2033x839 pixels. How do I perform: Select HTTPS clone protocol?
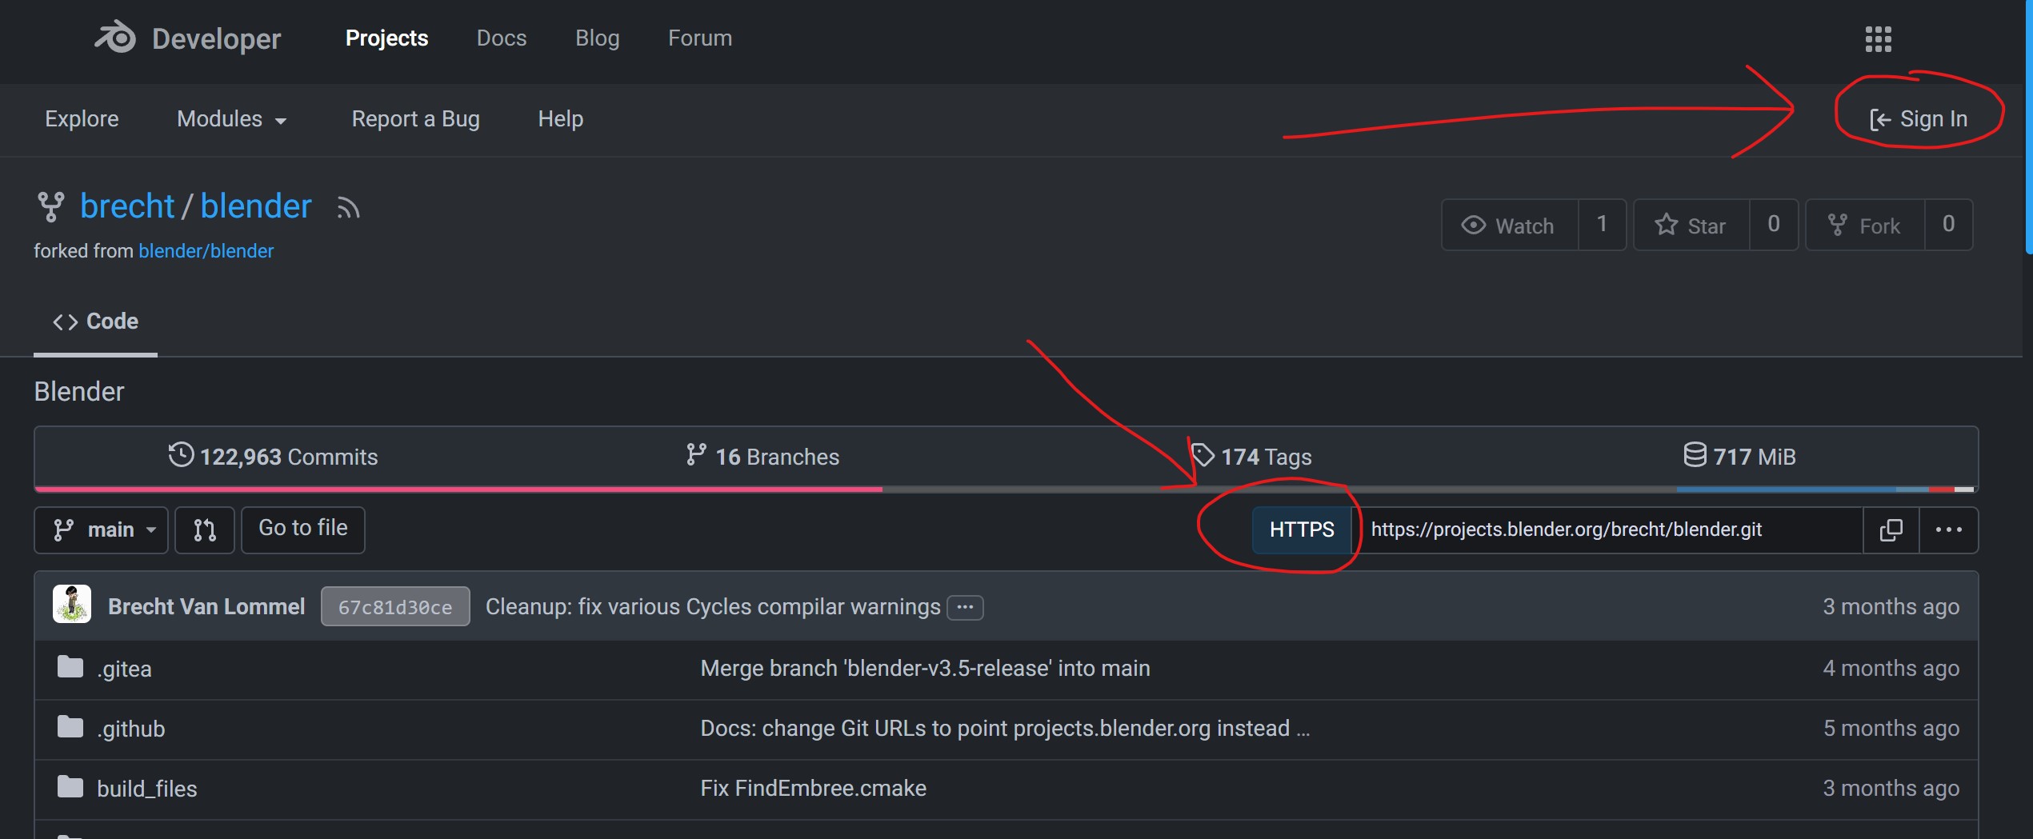1301,529
